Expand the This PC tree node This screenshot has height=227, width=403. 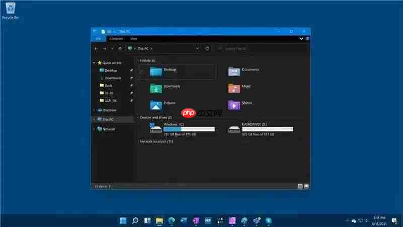[94, 120]
